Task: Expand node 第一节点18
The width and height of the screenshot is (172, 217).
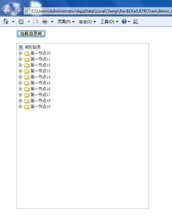Action: tap(20, 101)
